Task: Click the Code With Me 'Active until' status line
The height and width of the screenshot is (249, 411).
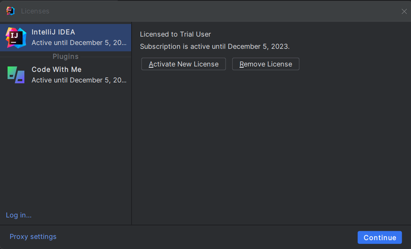Action: click(79, 80)
